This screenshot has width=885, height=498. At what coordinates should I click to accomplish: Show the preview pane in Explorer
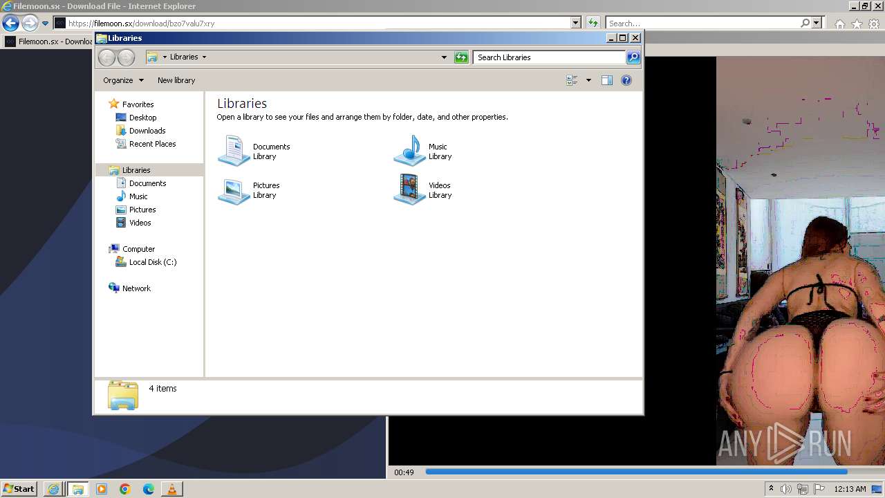click(x=607, y=80)
